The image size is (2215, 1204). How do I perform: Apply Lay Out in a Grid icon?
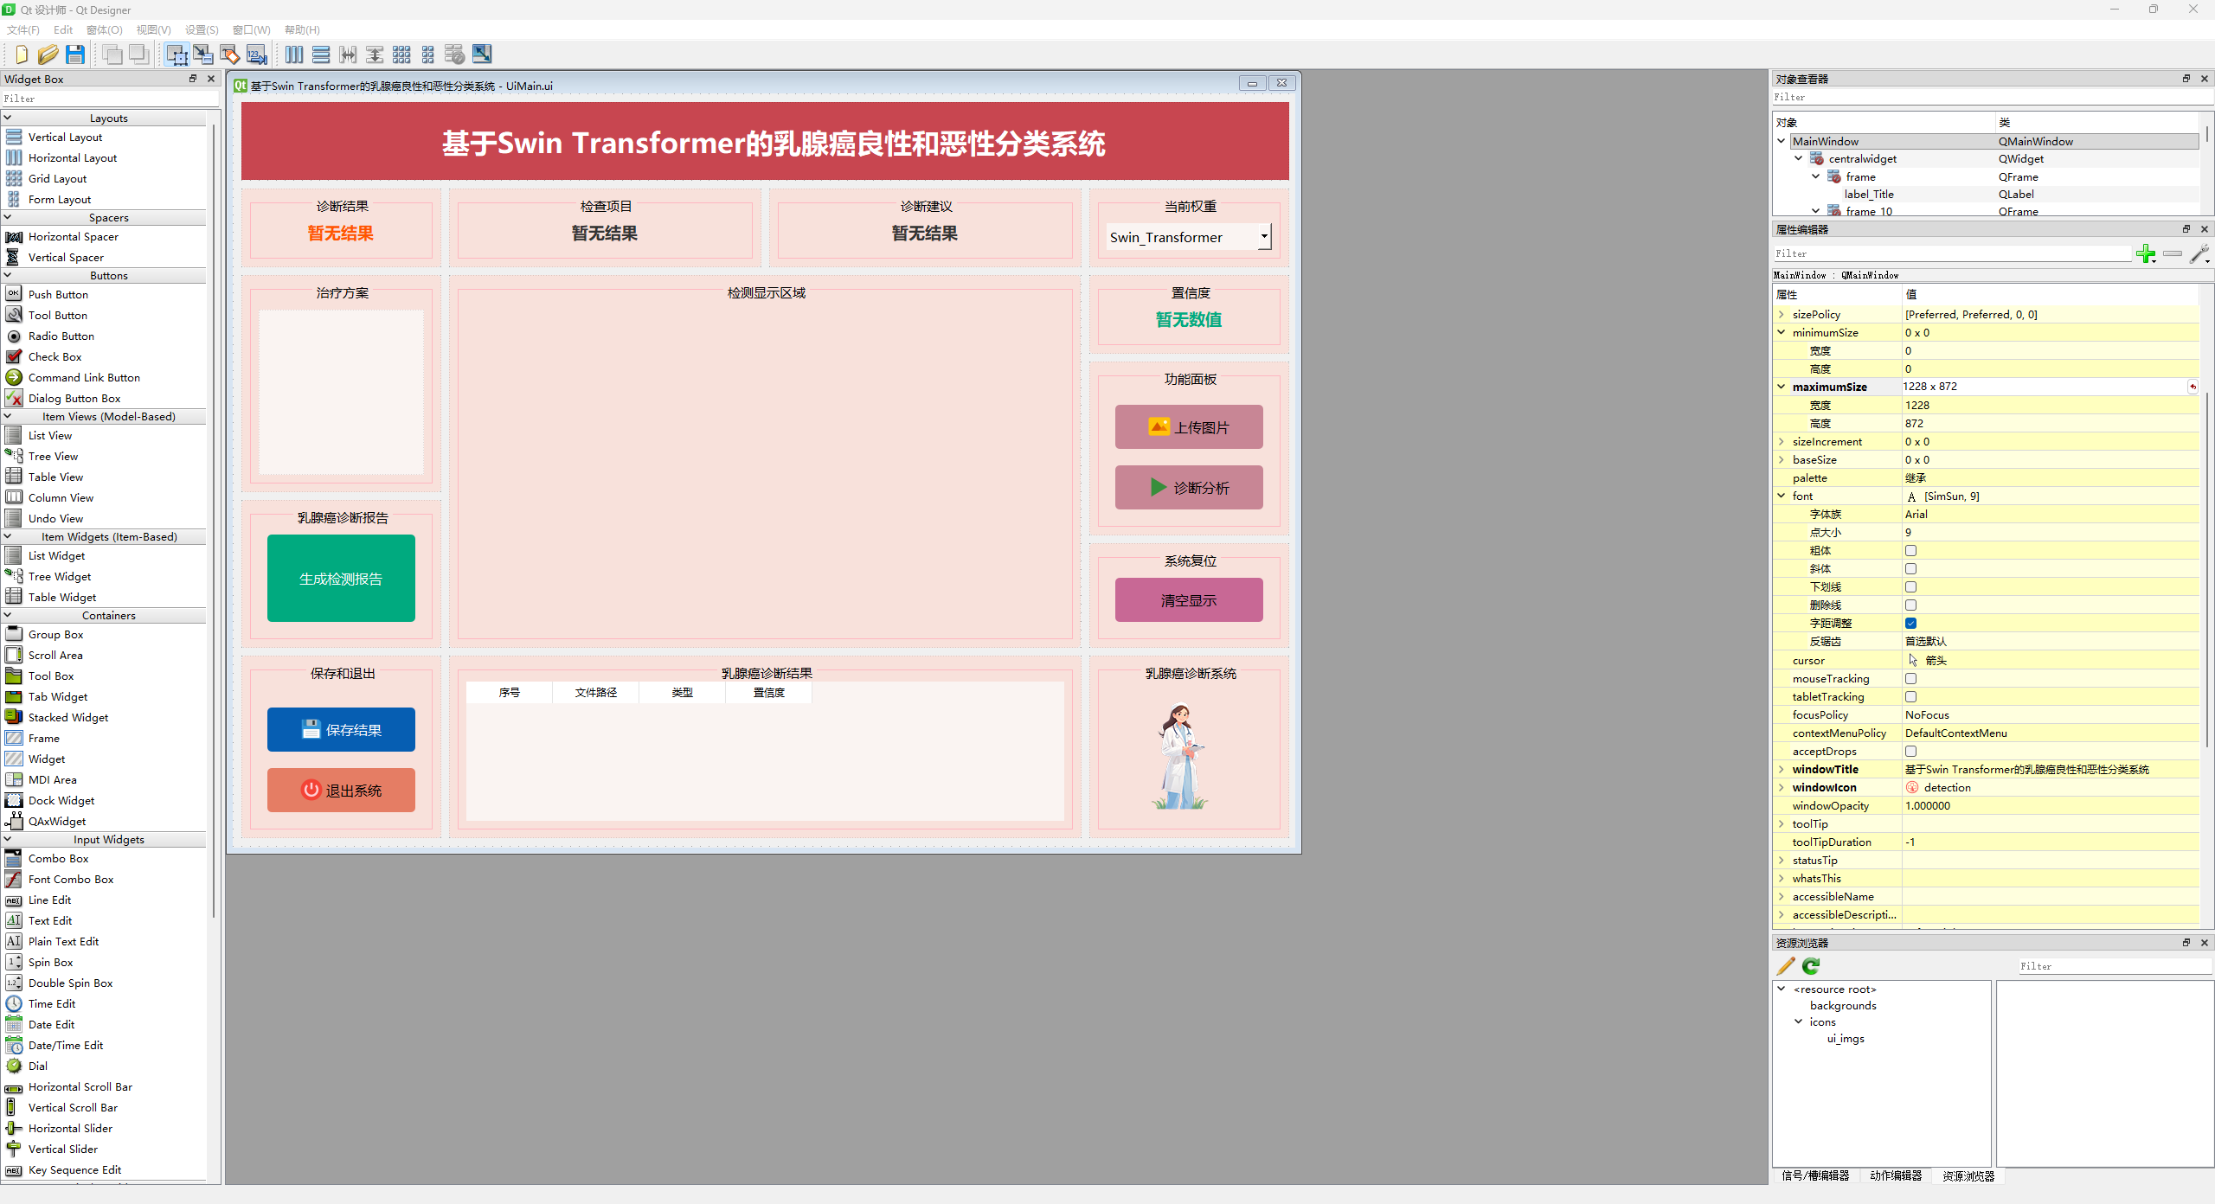[401, 54]
